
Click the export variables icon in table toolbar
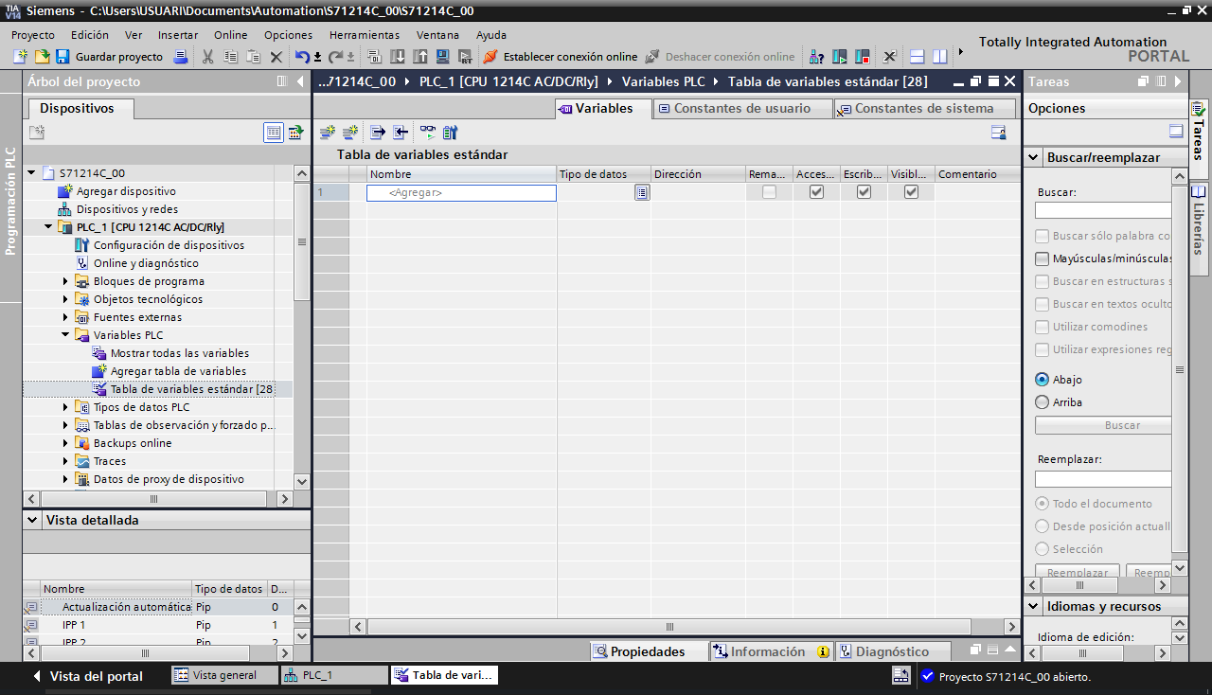377,133
